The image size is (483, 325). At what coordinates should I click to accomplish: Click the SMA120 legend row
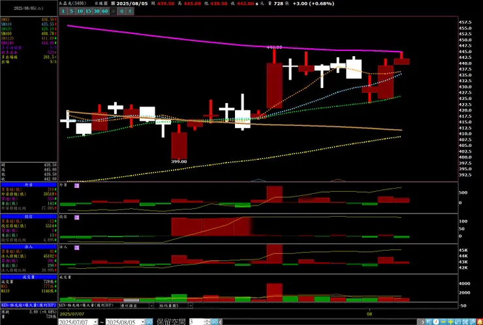(29, 38)
